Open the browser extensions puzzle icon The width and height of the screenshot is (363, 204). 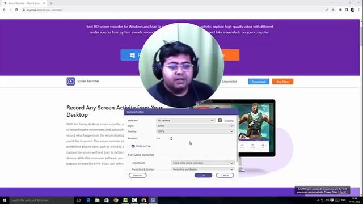pyautogui.click(x=340, y=10)
